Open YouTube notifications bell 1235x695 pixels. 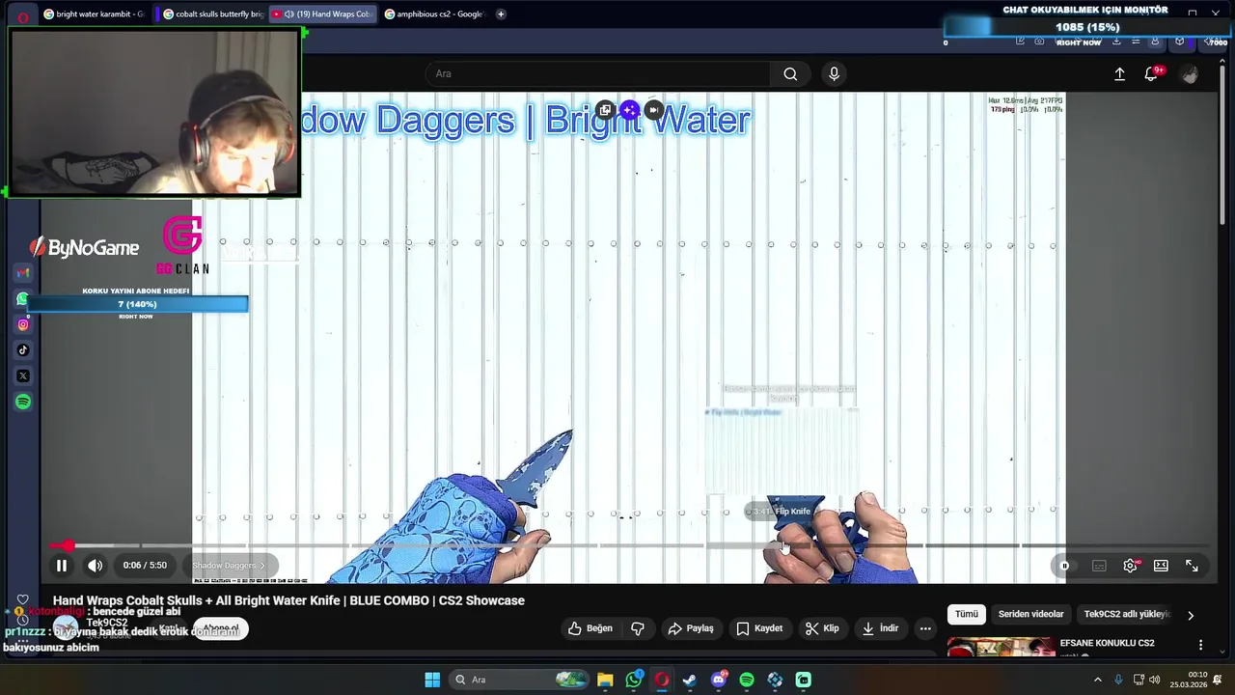pyautogui.click(x=1151, y=74)
